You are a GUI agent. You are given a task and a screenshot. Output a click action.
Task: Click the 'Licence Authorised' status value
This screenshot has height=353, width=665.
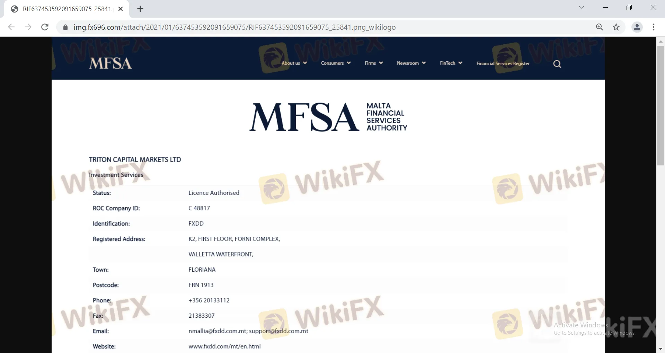(x=214, y=193)
